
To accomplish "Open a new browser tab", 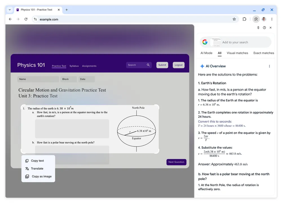I will (x=67, y=10).
